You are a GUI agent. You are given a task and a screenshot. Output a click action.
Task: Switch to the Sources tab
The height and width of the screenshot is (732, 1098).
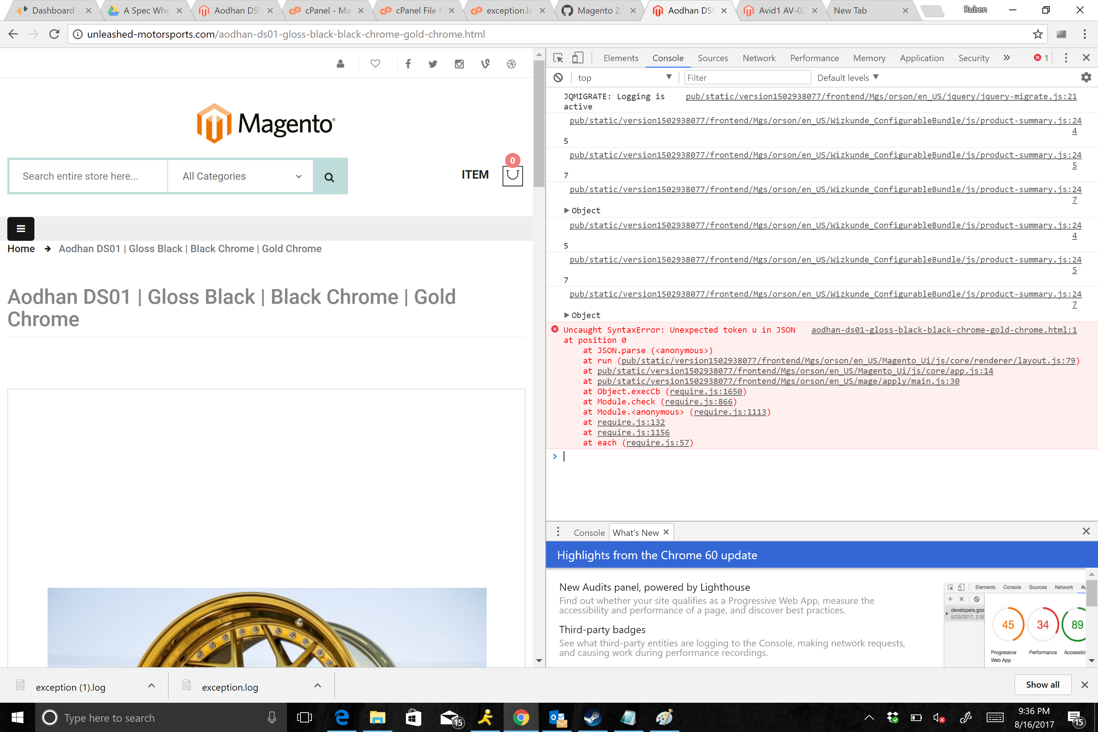pyautogui.click(x=712, y=58)
